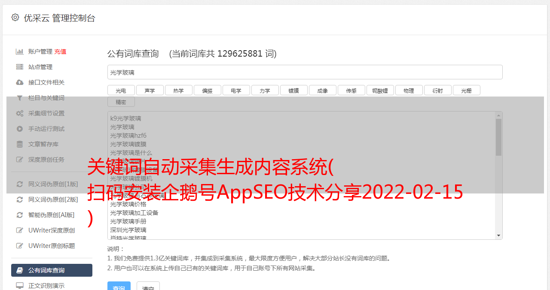Click the database icon for 文章暂存库
This screenshot has width=550, height=290.
(x=20, y=144)
